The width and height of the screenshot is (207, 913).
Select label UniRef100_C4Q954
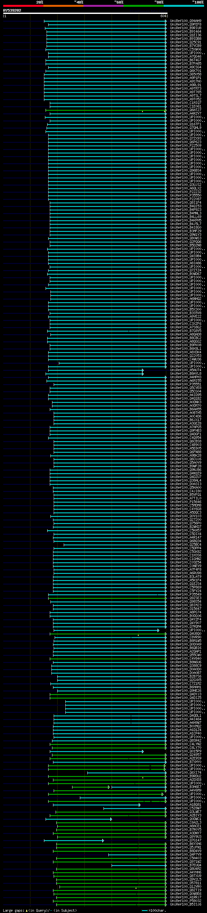[x=186, y=438]
